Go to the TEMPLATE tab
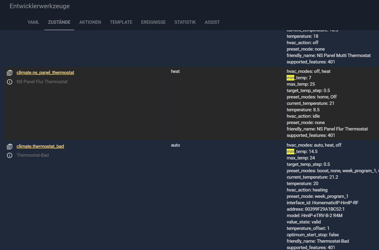The width and height of the screenshot is (379, 250). point(121,22)
